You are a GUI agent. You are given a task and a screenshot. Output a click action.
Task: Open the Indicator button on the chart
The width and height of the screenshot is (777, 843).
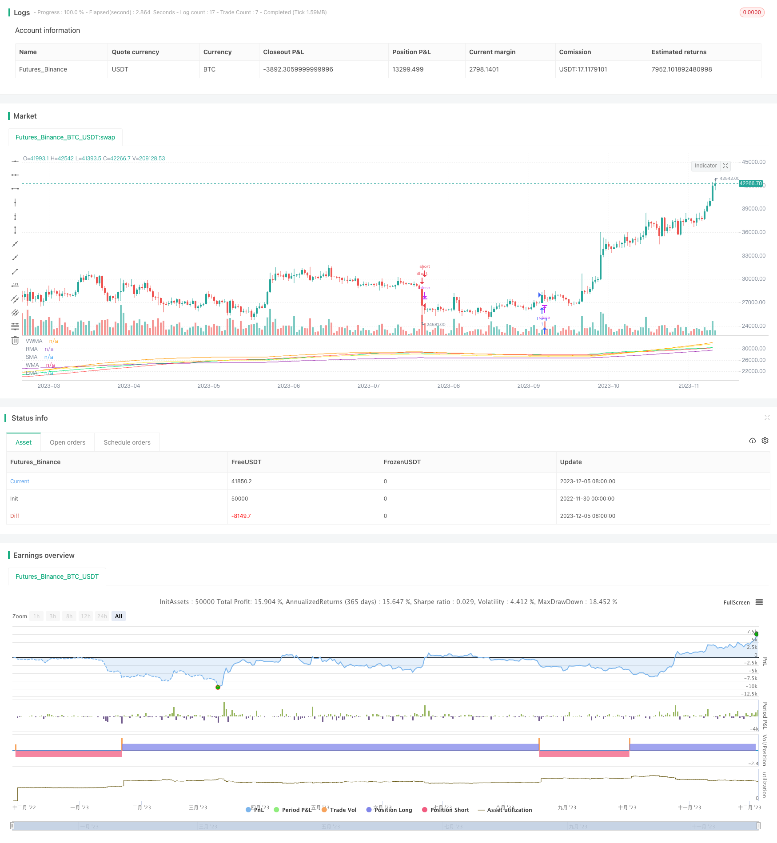pyautogui.click(x=706, y=166)
